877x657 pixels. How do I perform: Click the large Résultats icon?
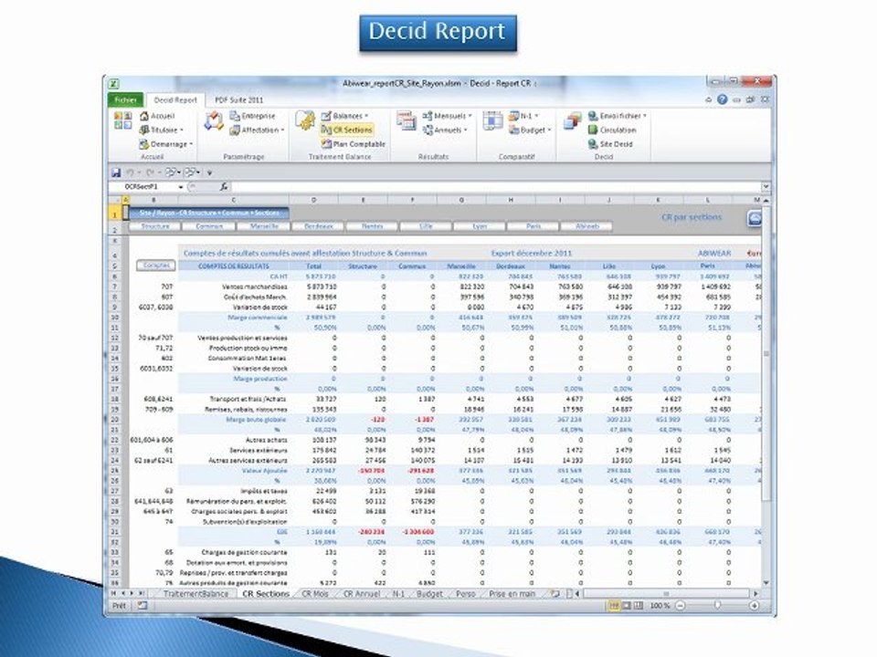tap(407, 120)
